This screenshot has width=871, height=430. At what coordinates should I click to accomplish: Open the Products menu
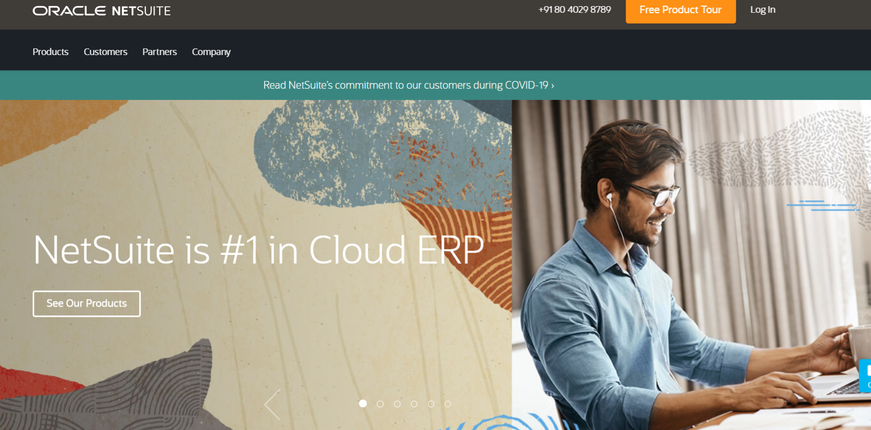(50, 52)
